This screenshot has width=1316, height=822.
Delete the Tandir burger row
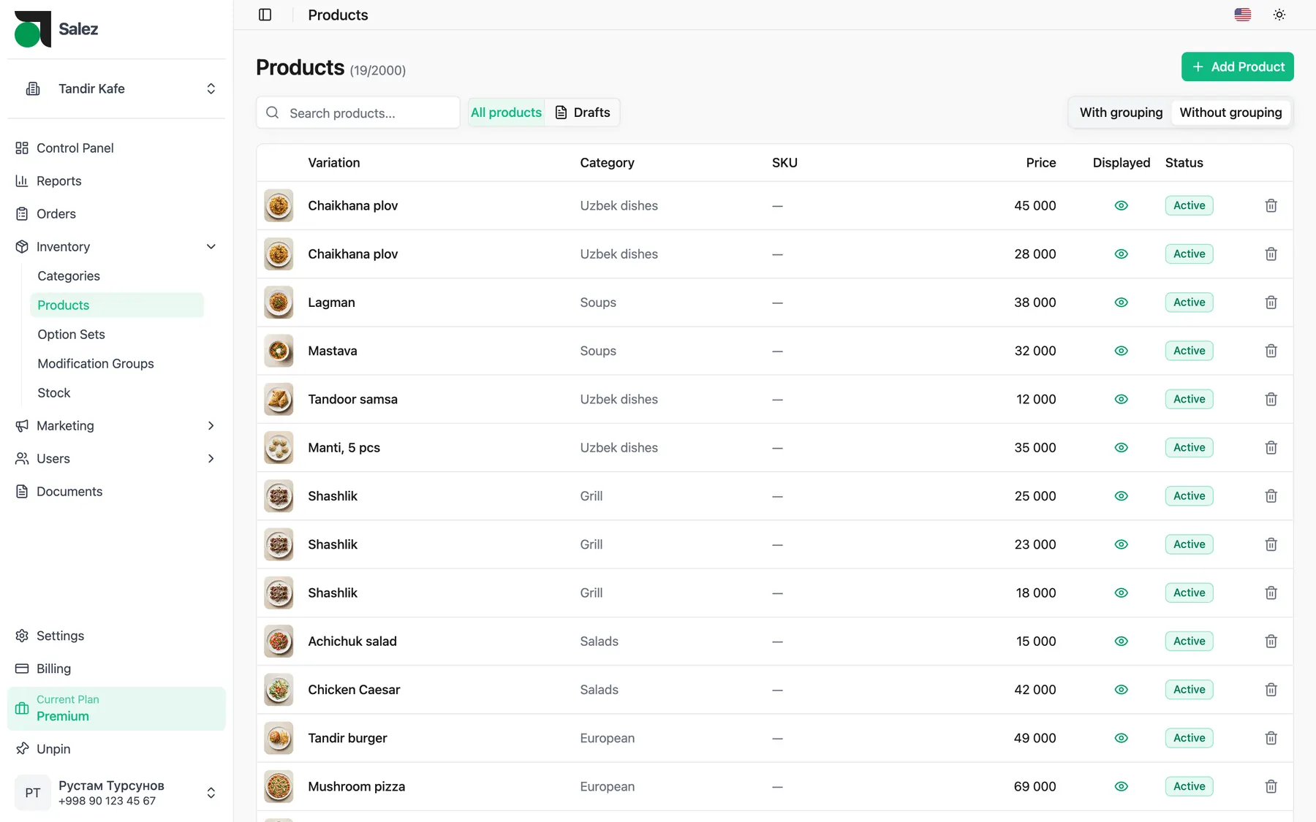(x=1271, y=738)
